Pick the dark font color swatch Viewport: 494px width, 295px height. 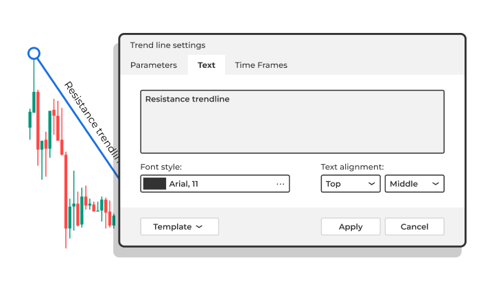pos(155,184)
